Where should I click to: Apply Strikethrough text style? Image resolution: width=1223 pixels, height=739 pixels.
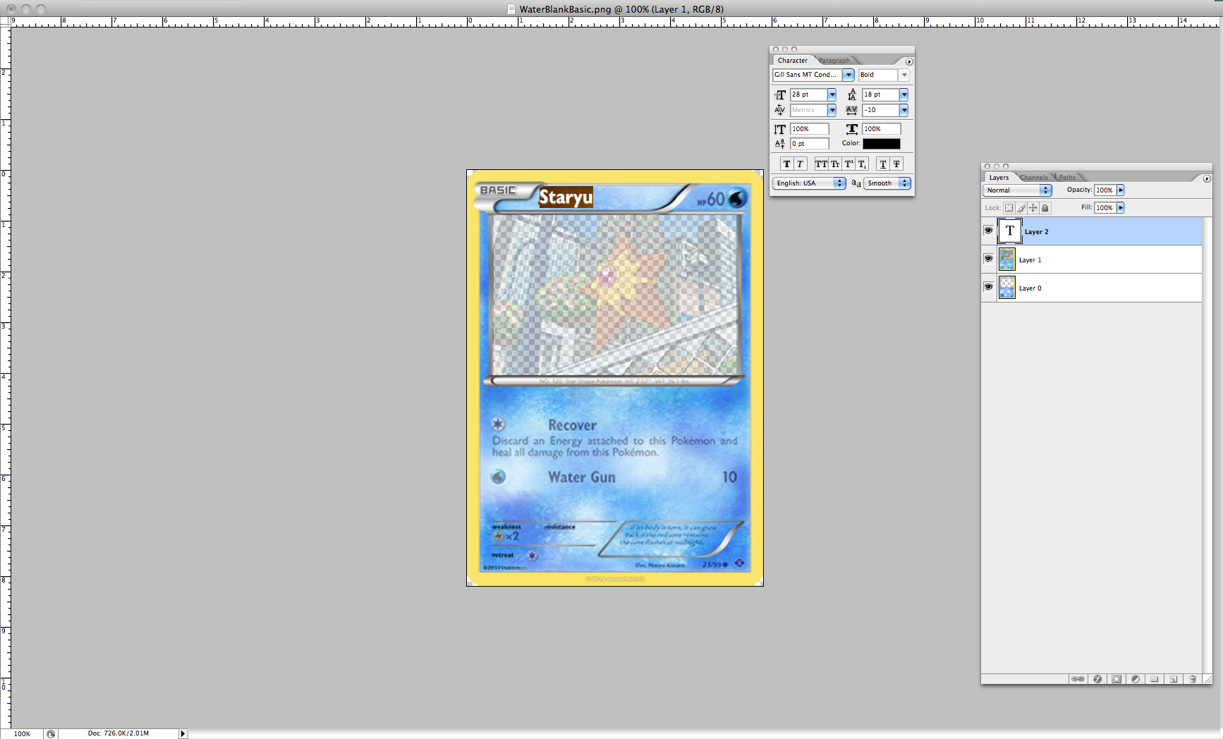coord(896,164)
